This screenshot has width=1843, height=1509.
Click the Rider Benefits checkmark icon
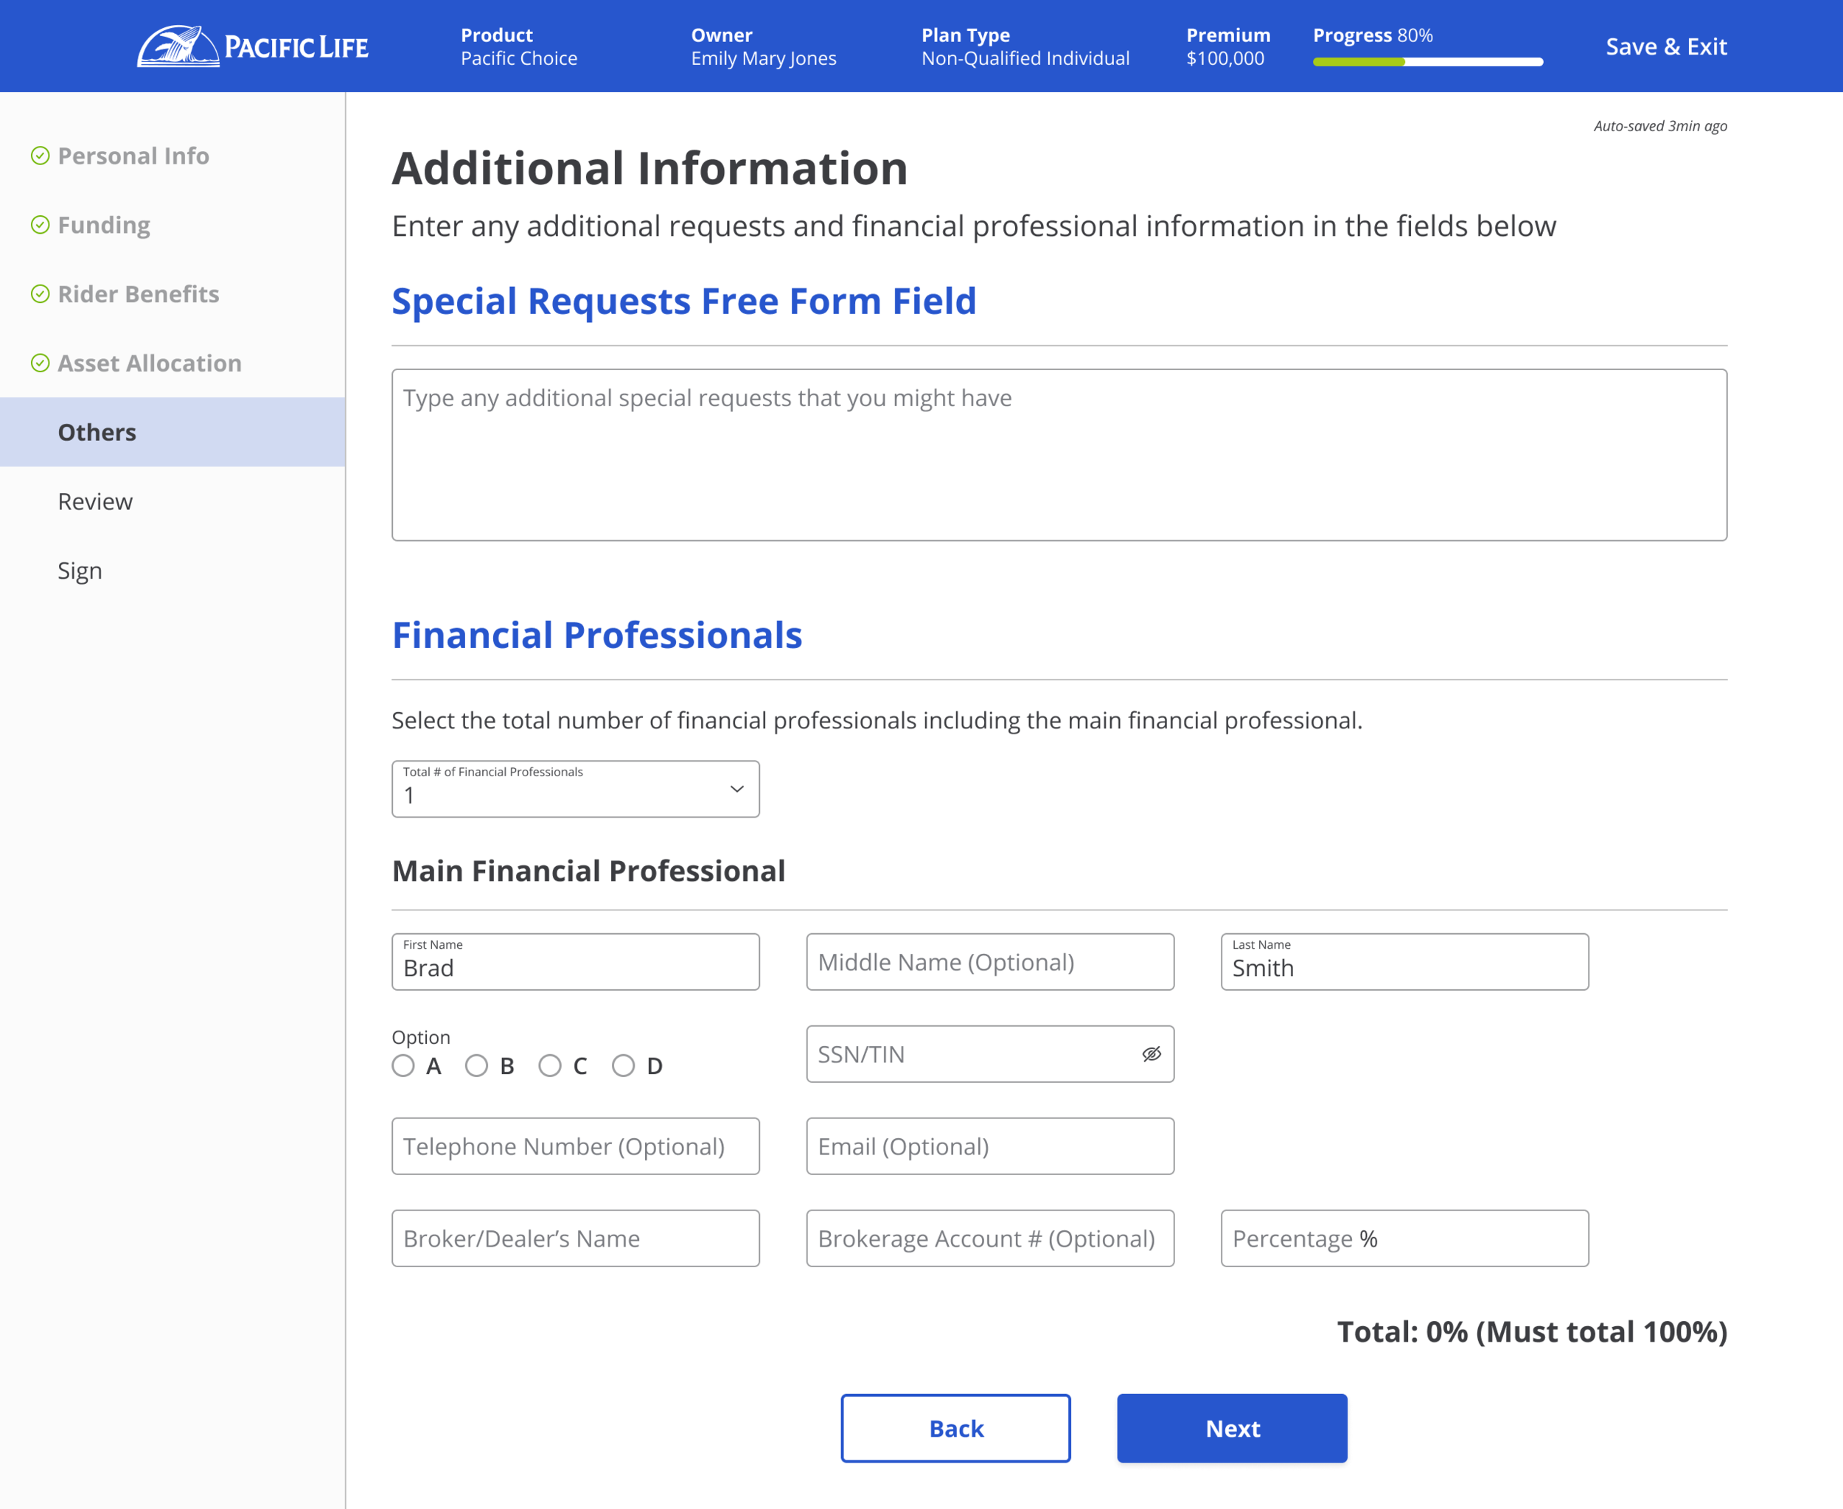pos(40,294)
